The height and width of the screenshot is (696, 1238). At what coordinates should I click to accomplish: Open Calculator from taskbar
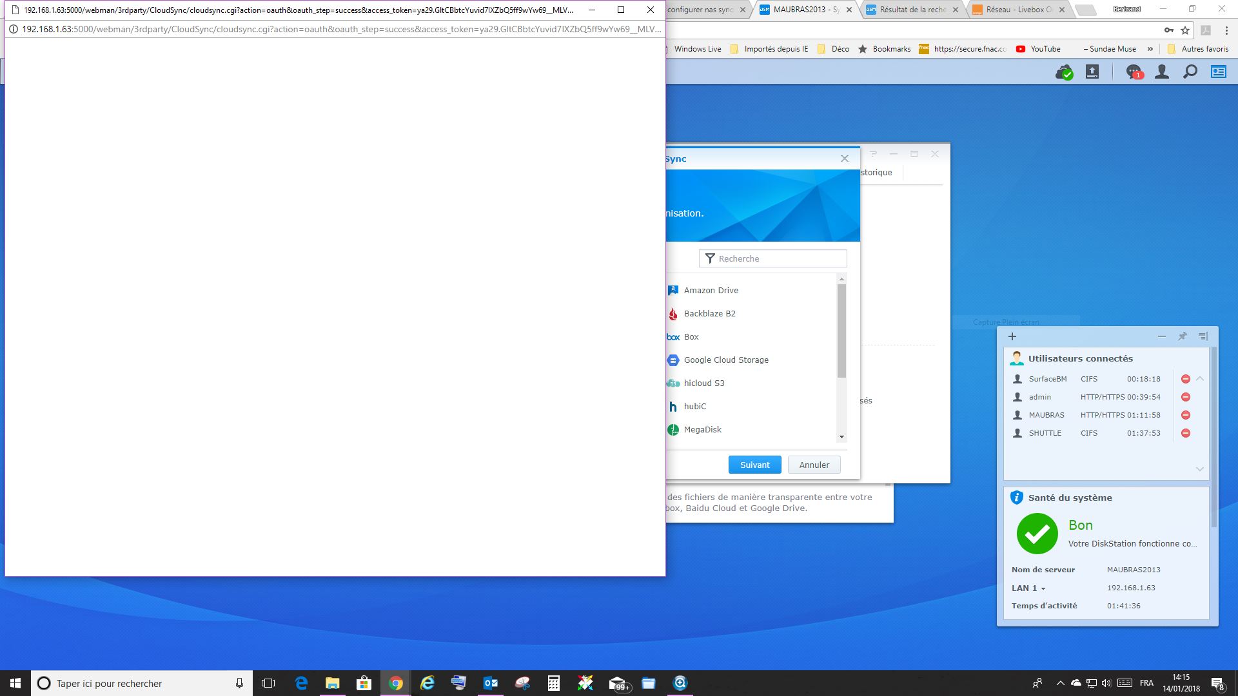pyautogui.click(x=554, y=683)
